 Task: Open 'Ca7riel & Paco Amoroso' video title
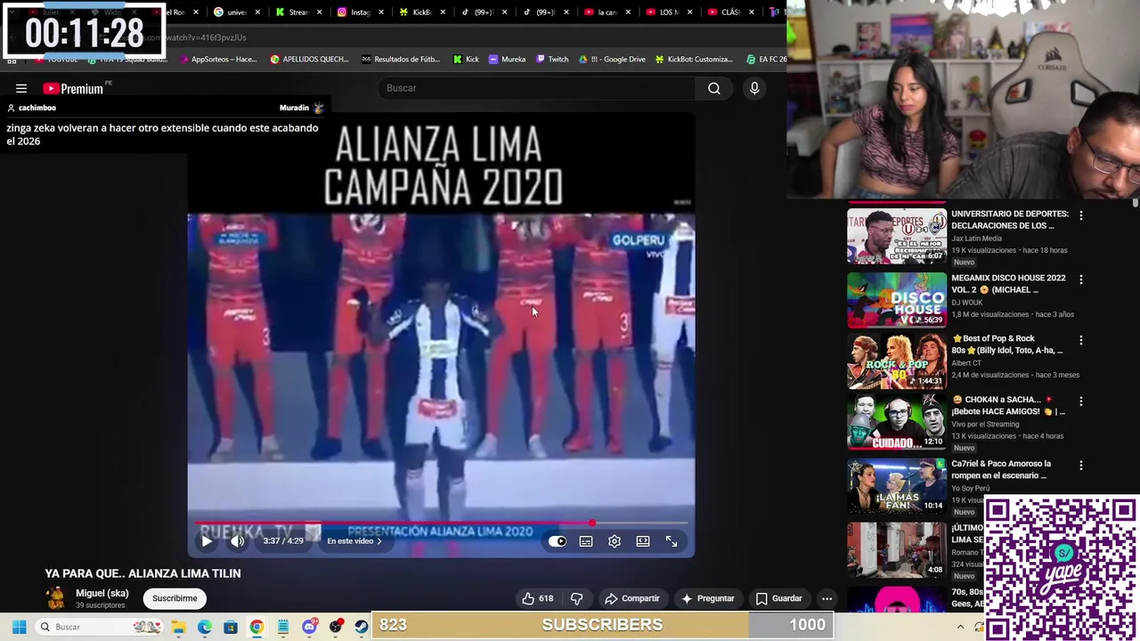1001,469
